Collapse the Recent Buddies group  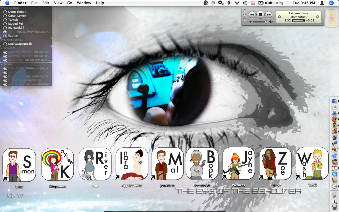pyautogui.click(x=2, y=40)
